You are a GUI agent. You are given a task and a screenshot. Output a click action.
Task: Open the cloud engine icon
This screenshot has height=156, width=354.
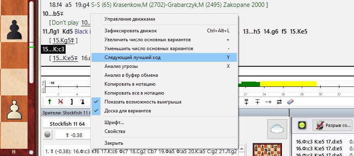pos(277,129)
